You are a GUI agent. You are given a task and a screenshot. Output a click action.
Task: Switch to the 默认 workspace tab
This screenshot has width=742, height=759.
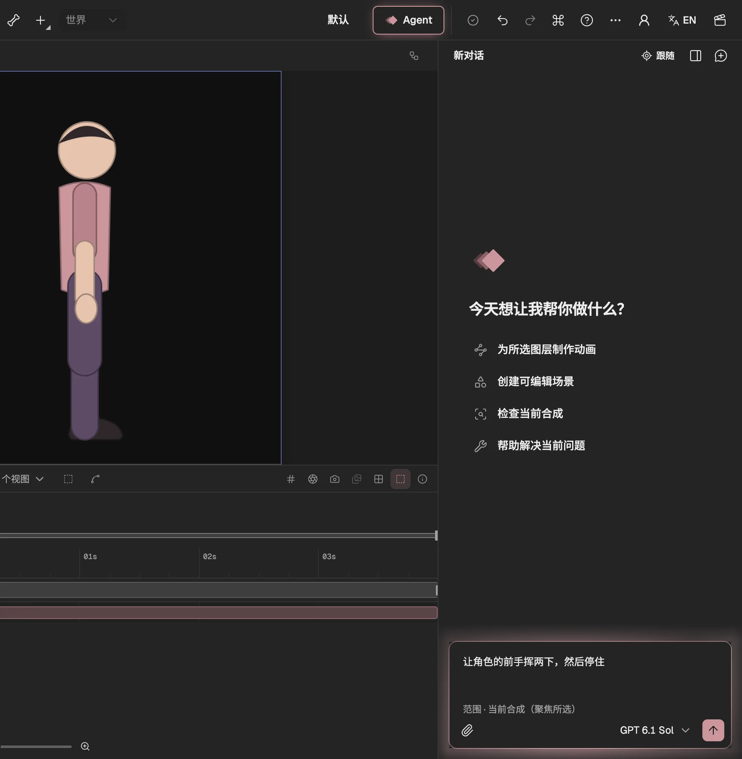pyautogui.click(x=338, y=20)
